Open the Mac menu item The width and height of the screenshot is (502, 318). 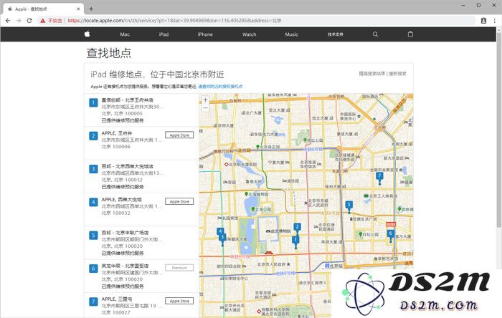(x=125, y=34)
